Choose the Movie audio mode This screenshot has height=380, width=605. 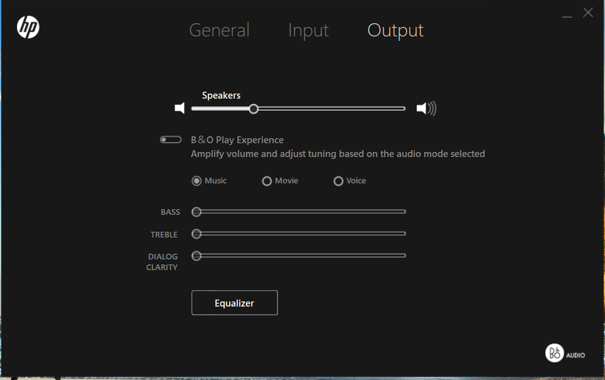pyautogui.click(x=267, y=181)
